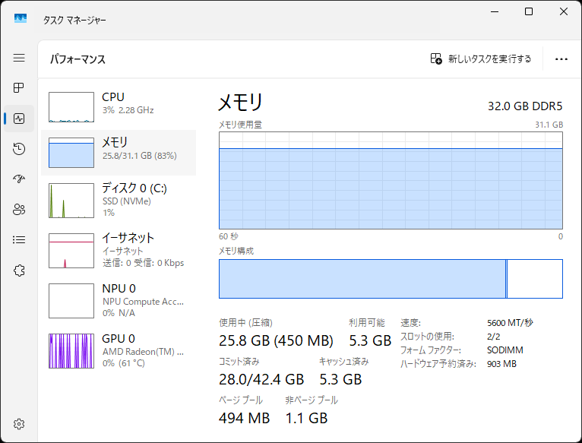Minimize the Task Manager window

pyautogui.click(x=495, y=12)
